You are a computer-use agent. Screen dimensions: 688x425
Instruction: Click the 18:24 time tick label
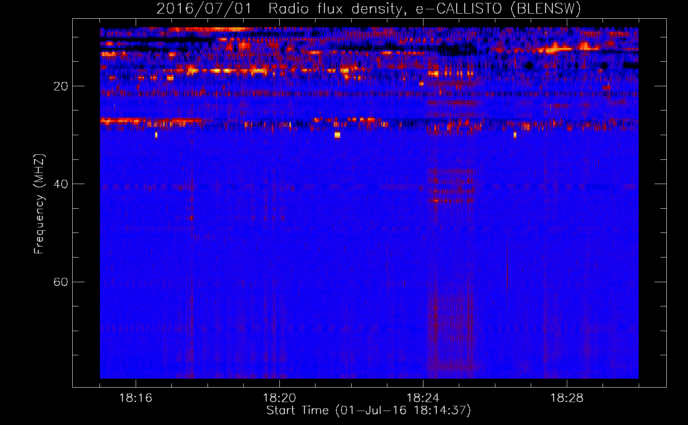click(x=423, y=398)
